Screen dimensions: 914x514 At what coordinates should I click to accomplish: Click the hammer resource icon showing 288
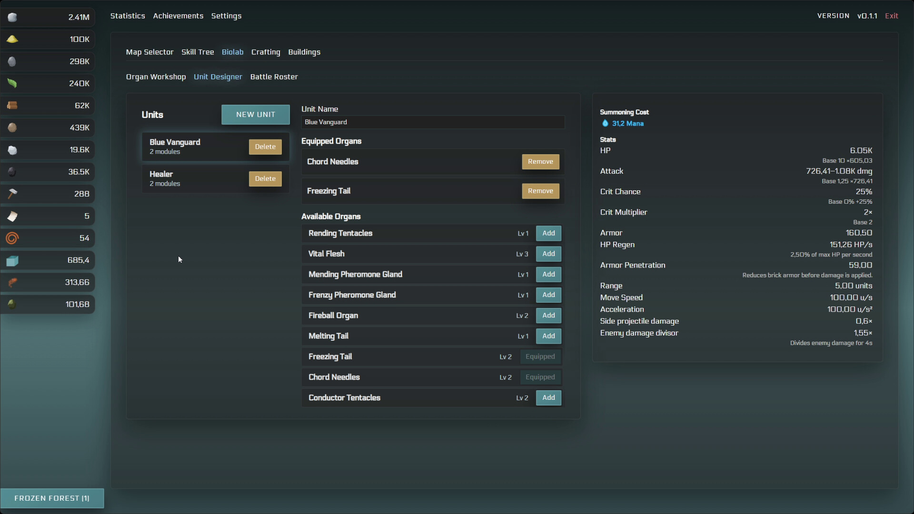click(x=12, y=194)
